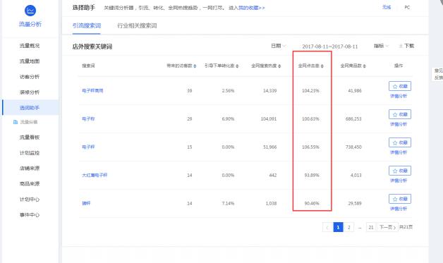This screenshot has height=263, width=443.
Task: Sort by 全网点击率 column arrows
Action: point(322,66)
